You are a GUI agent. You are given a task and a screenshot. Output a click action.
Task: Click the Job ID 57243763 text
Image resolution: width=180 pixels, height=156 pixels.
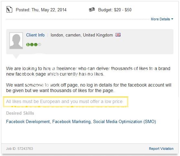pyautogui.click(x=19, y=149)
